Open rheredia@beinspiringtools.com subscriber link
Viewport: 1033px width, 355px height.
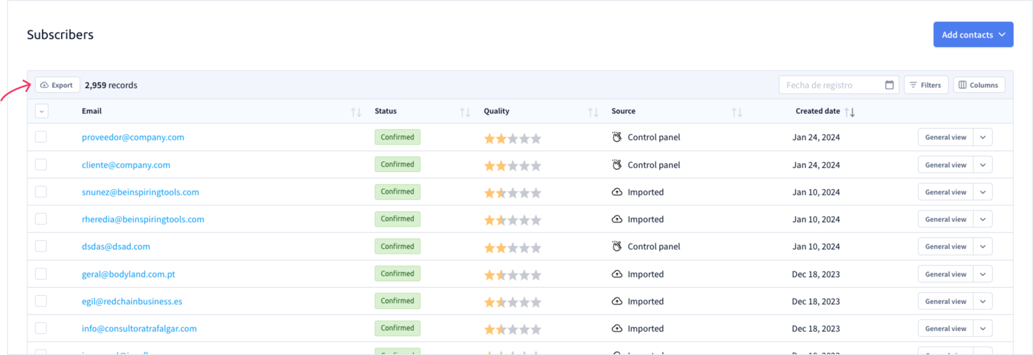point(143,219)
